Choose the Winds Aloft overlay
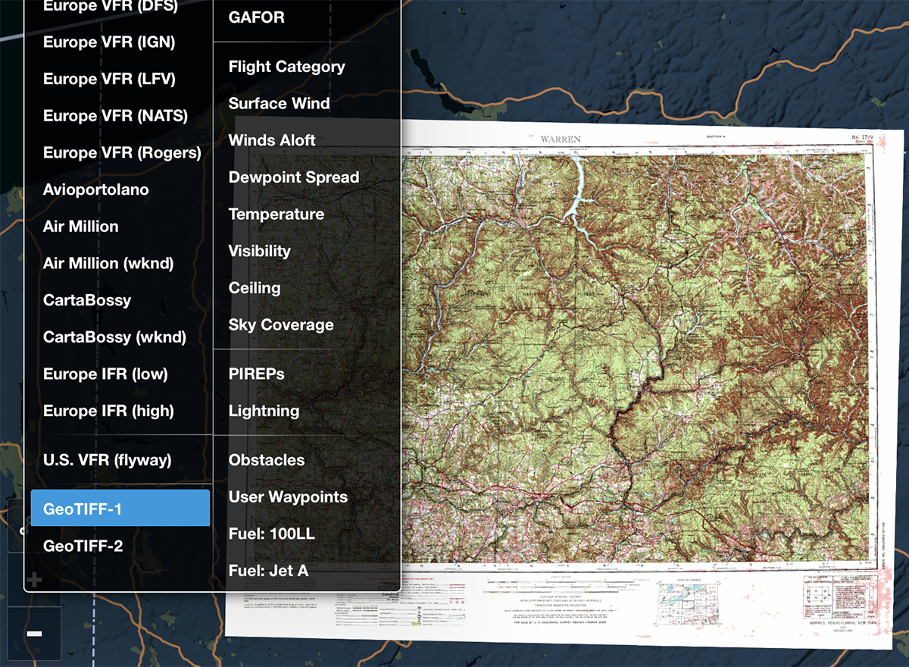Screen dimensions: 909x667 click(272, 140)
